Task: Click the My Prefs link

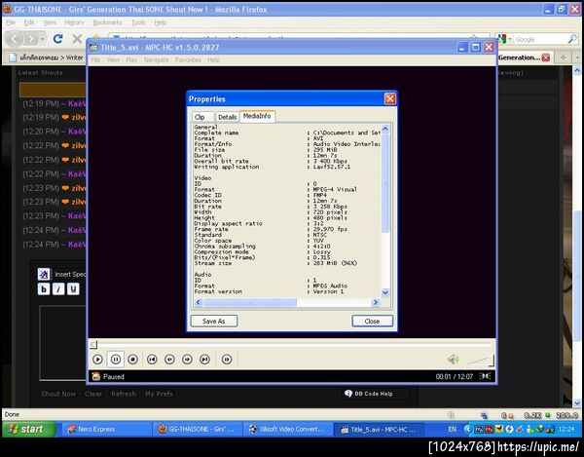Action: tap(159, 394)
